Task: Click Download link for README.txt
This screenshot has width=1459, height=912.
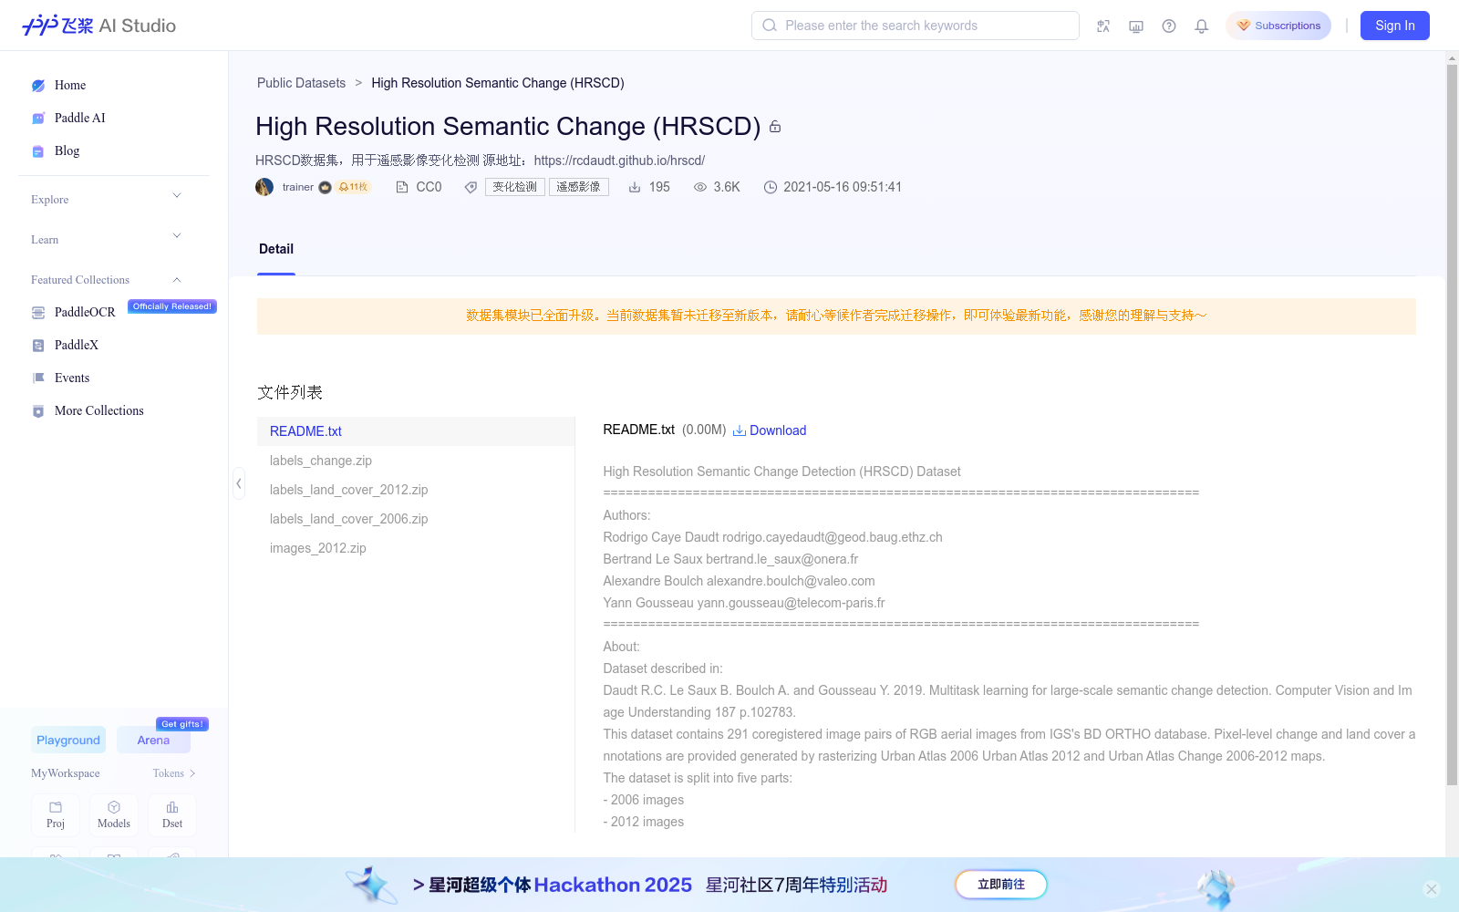Action: (770, 430)
